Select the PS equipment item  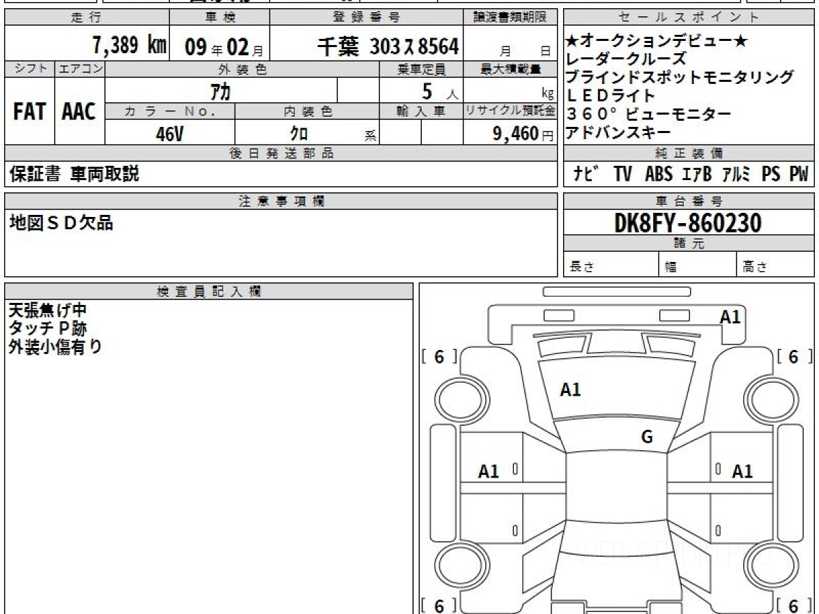[x=771, y=174]
